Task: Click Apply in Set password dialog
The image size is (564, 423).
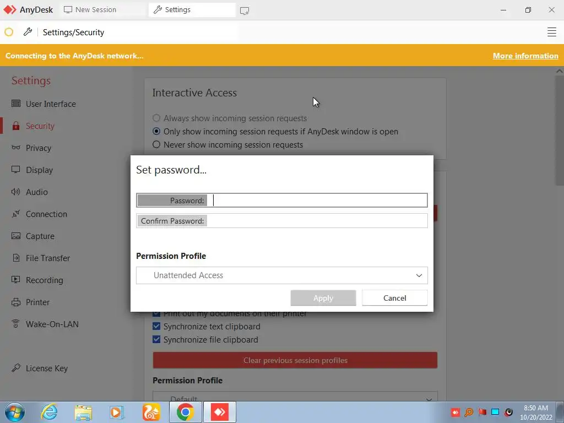Action: coord(323,298)
